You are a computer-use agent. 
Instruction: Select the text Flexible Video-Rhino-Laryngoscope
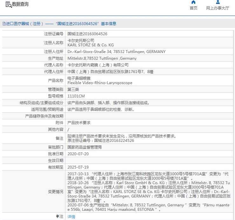coord(100,83)
